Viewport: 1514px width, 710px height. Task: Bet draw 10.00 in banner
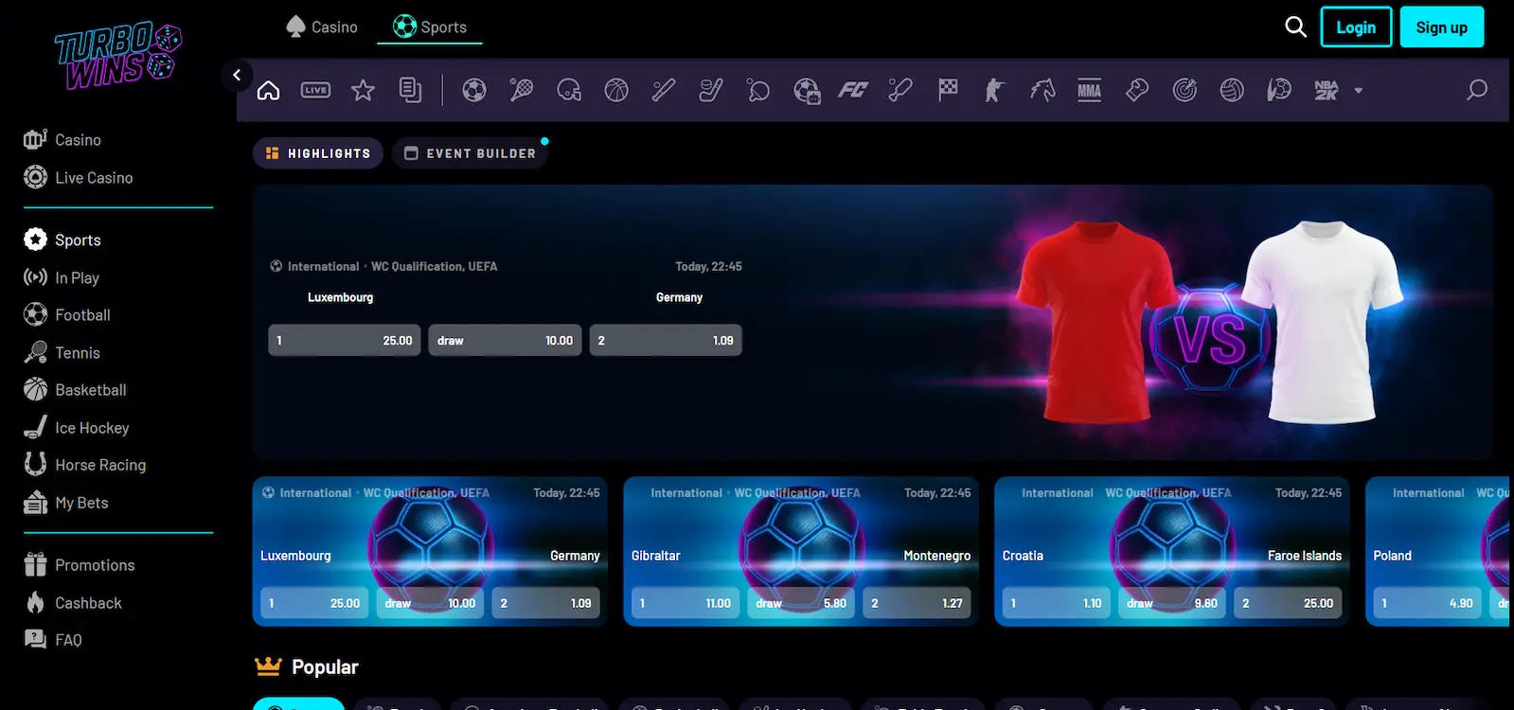[505, 340]
